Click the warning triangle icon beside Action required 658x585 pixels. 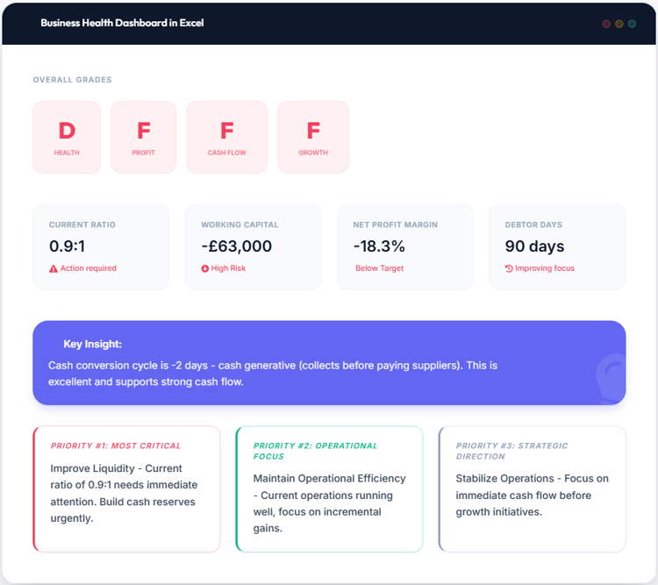pos(54,268)
